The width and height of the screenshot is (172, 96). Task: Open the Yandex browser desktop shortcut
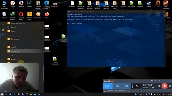(13, 4)
